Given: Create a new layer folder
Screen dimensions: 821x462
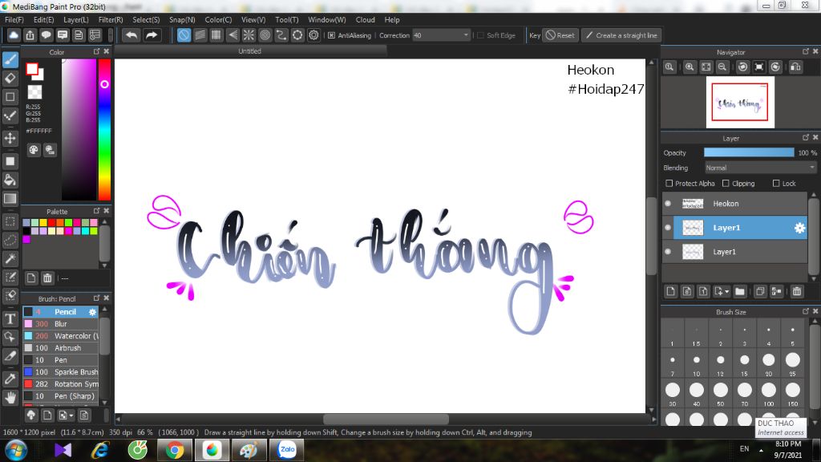Looking at the screenshot, I should tap(740, 291).
